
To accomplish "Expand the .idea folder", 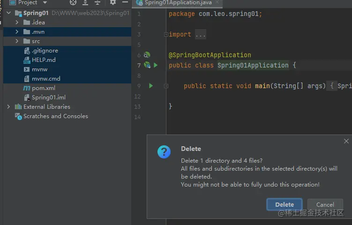I will click(x=17, y=22).
